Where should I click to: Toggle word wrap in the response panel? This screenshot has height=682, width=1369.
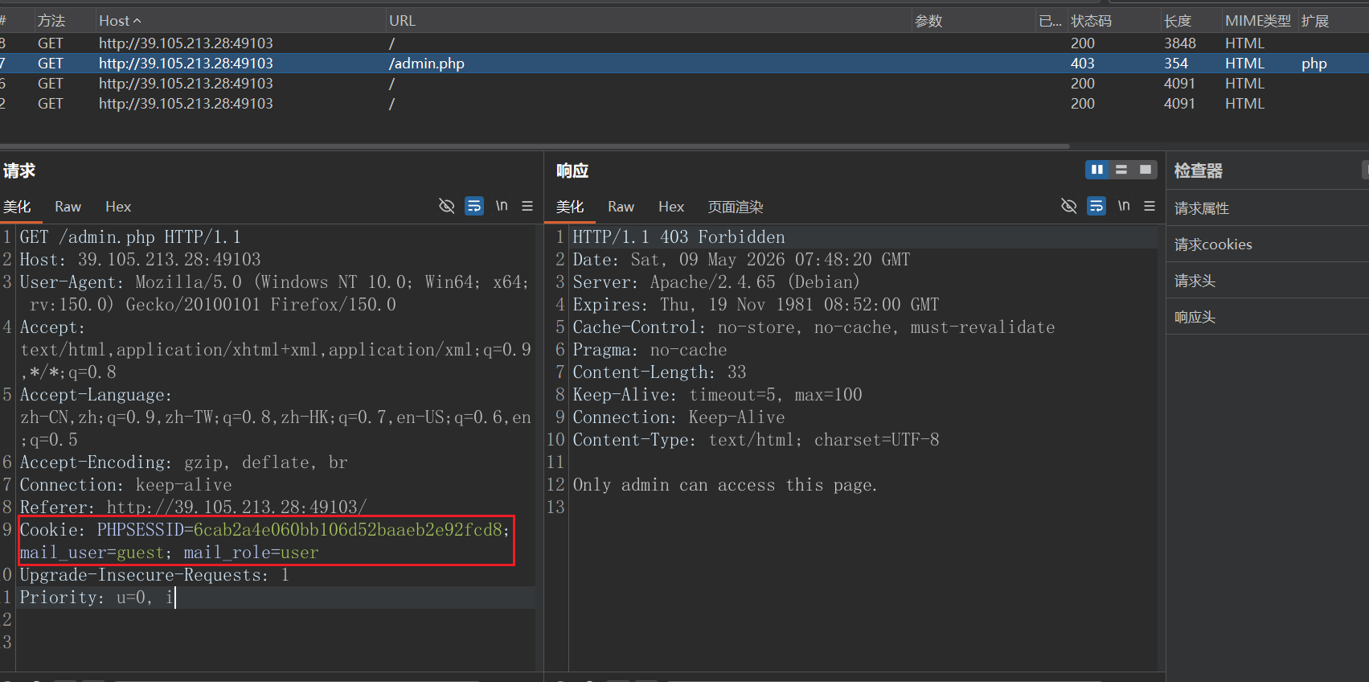1096,206
